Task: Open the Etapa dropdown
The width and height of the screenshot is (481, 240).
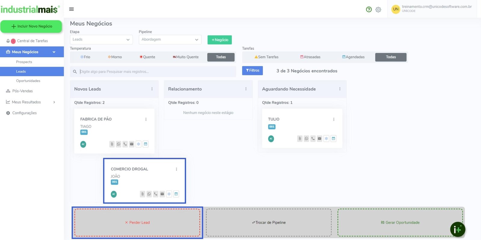Action: point(101,40)
